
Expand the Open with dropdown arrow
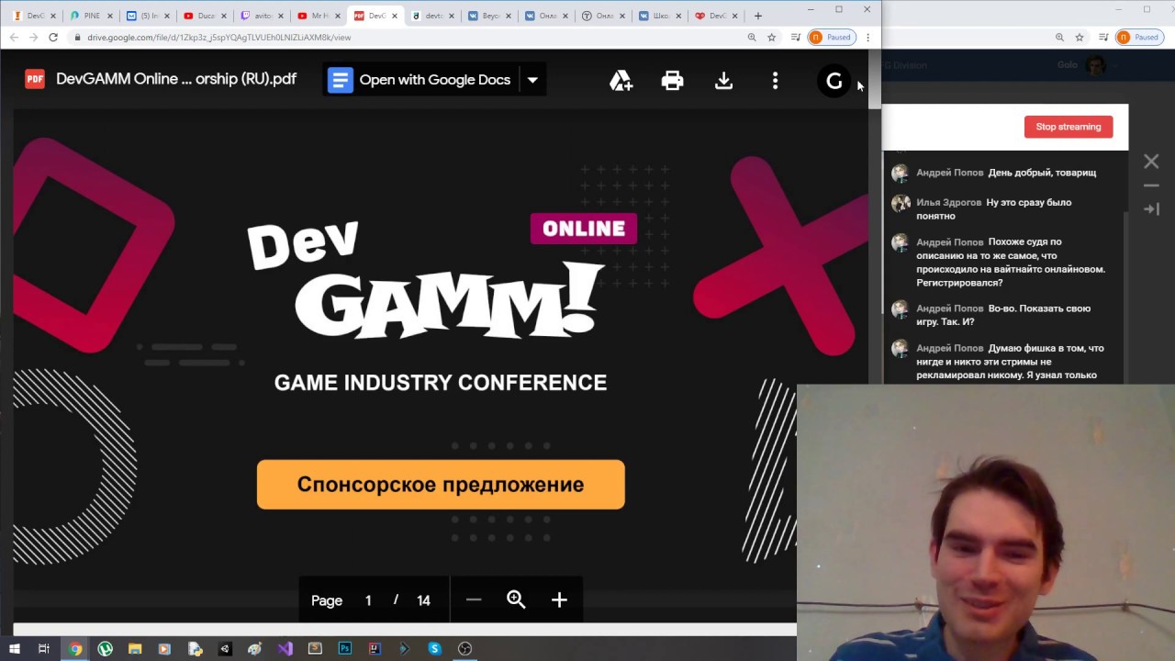pyautogui.click(x=532, y=80)
